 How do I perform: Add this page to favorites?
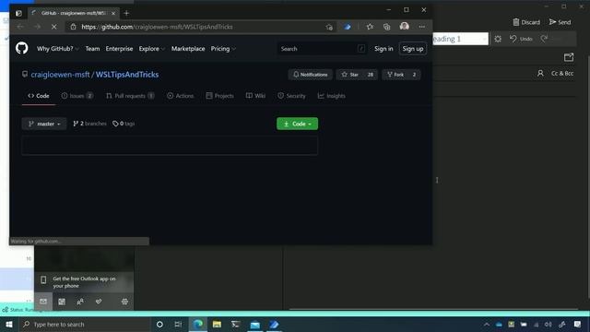329,27
